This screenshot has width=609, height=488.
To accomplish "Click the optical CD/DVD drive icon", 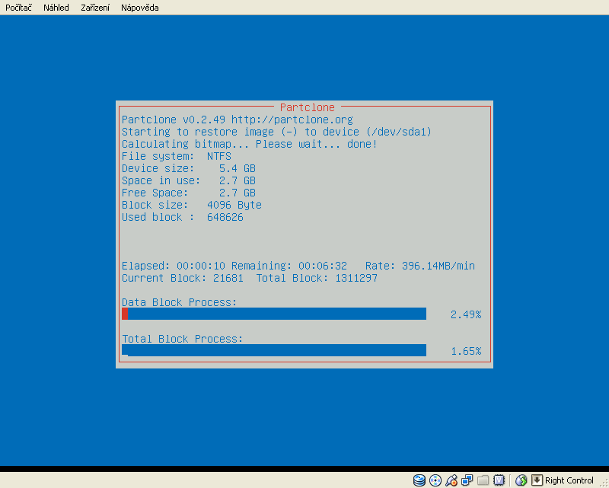I will 435,480.
